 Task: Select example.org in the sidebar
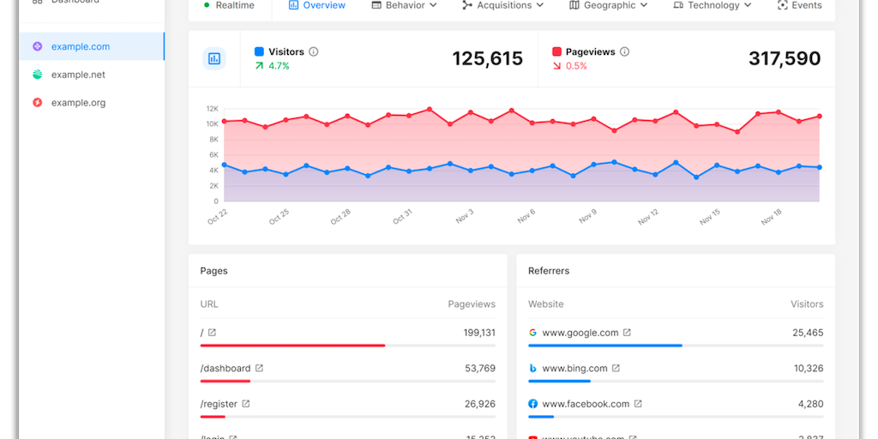tap(77, 103)
